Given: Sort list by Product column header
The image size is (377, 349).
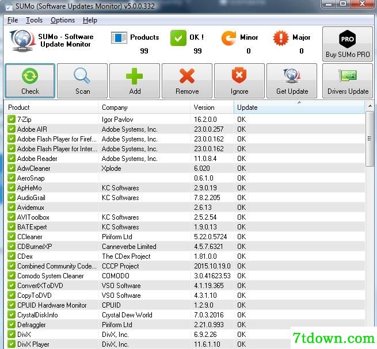Looking at the screenshot, I should tap(51, 108).
